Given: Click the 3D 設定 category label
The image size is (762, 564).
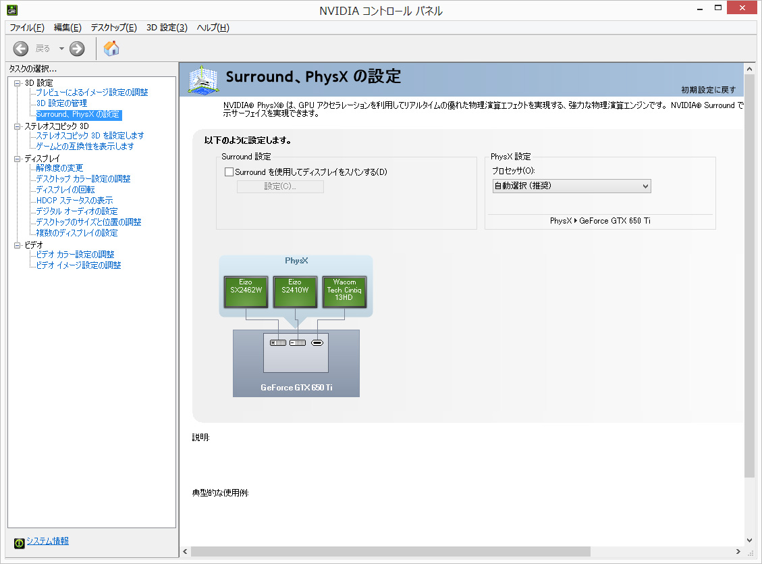Looking at the screenshot, I should point(39,83).
